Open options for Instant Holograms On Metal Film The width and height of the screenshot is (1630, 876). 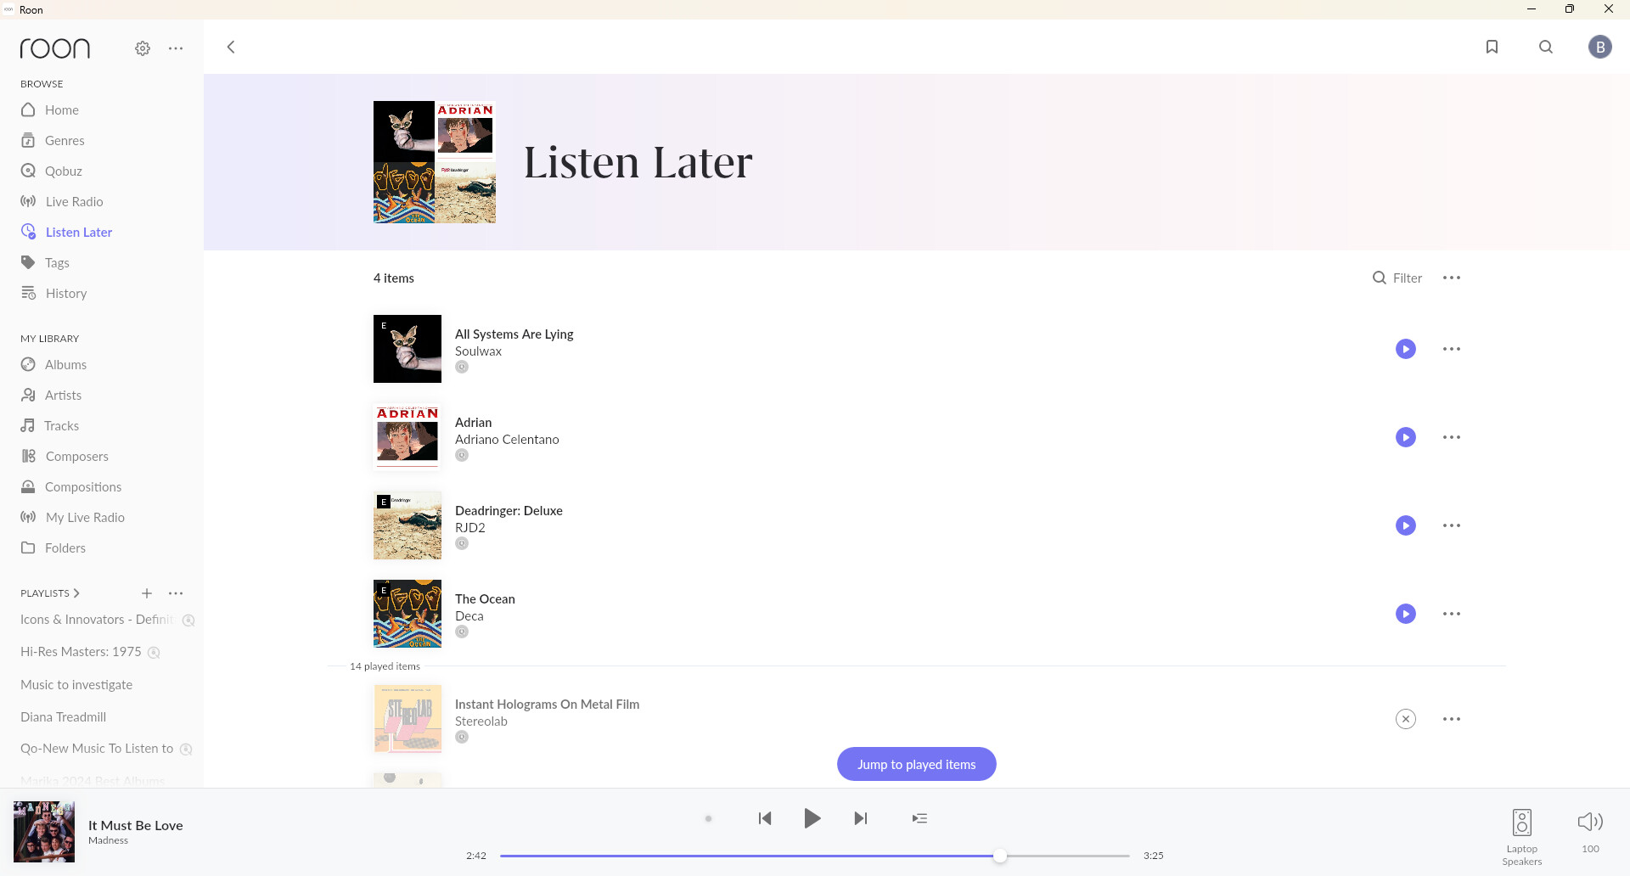pyautogui.click(x=1452, y=719)
